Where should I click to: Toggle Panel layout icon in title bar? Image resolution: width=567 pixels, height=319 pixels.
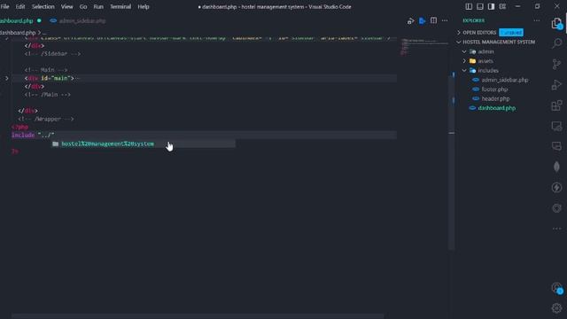(x=480, y=6)
